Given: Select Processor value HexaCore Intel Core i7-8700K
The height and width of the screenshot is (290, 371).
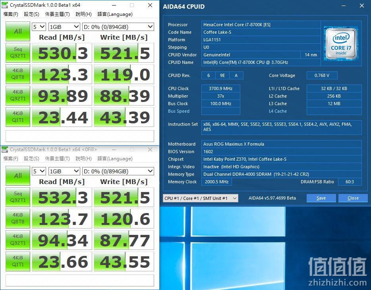Looking at the screenshot, I should pyautogui.click(x=261, y=25).
